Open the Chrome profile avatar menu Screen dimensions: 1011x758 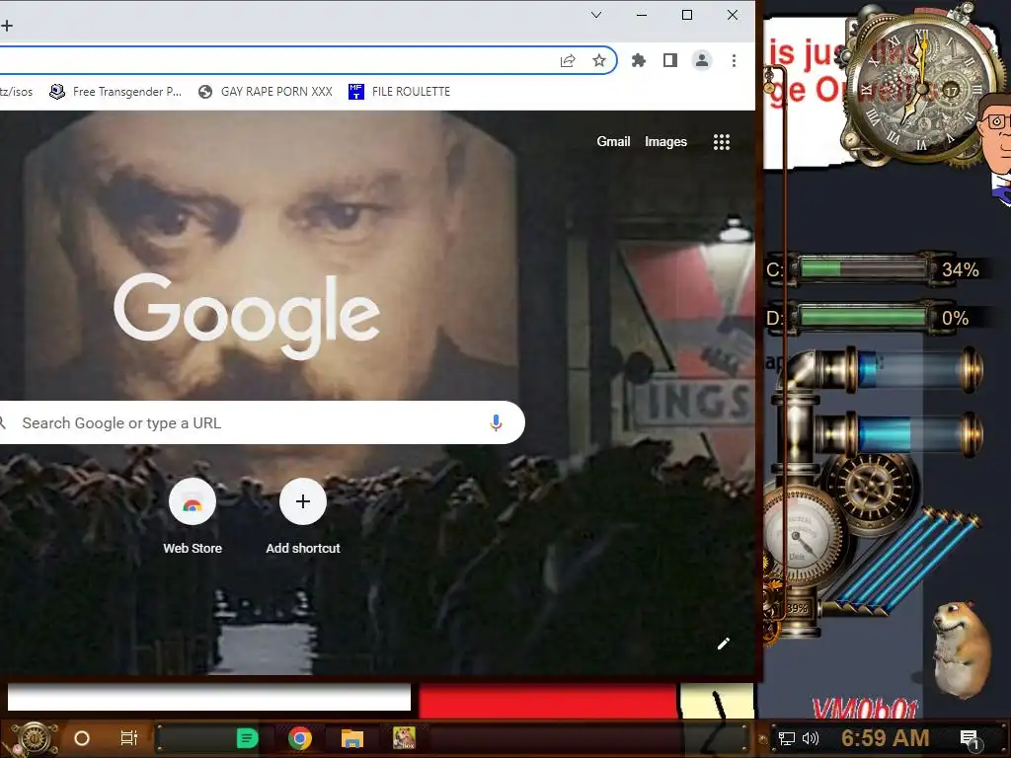point(702,60)
